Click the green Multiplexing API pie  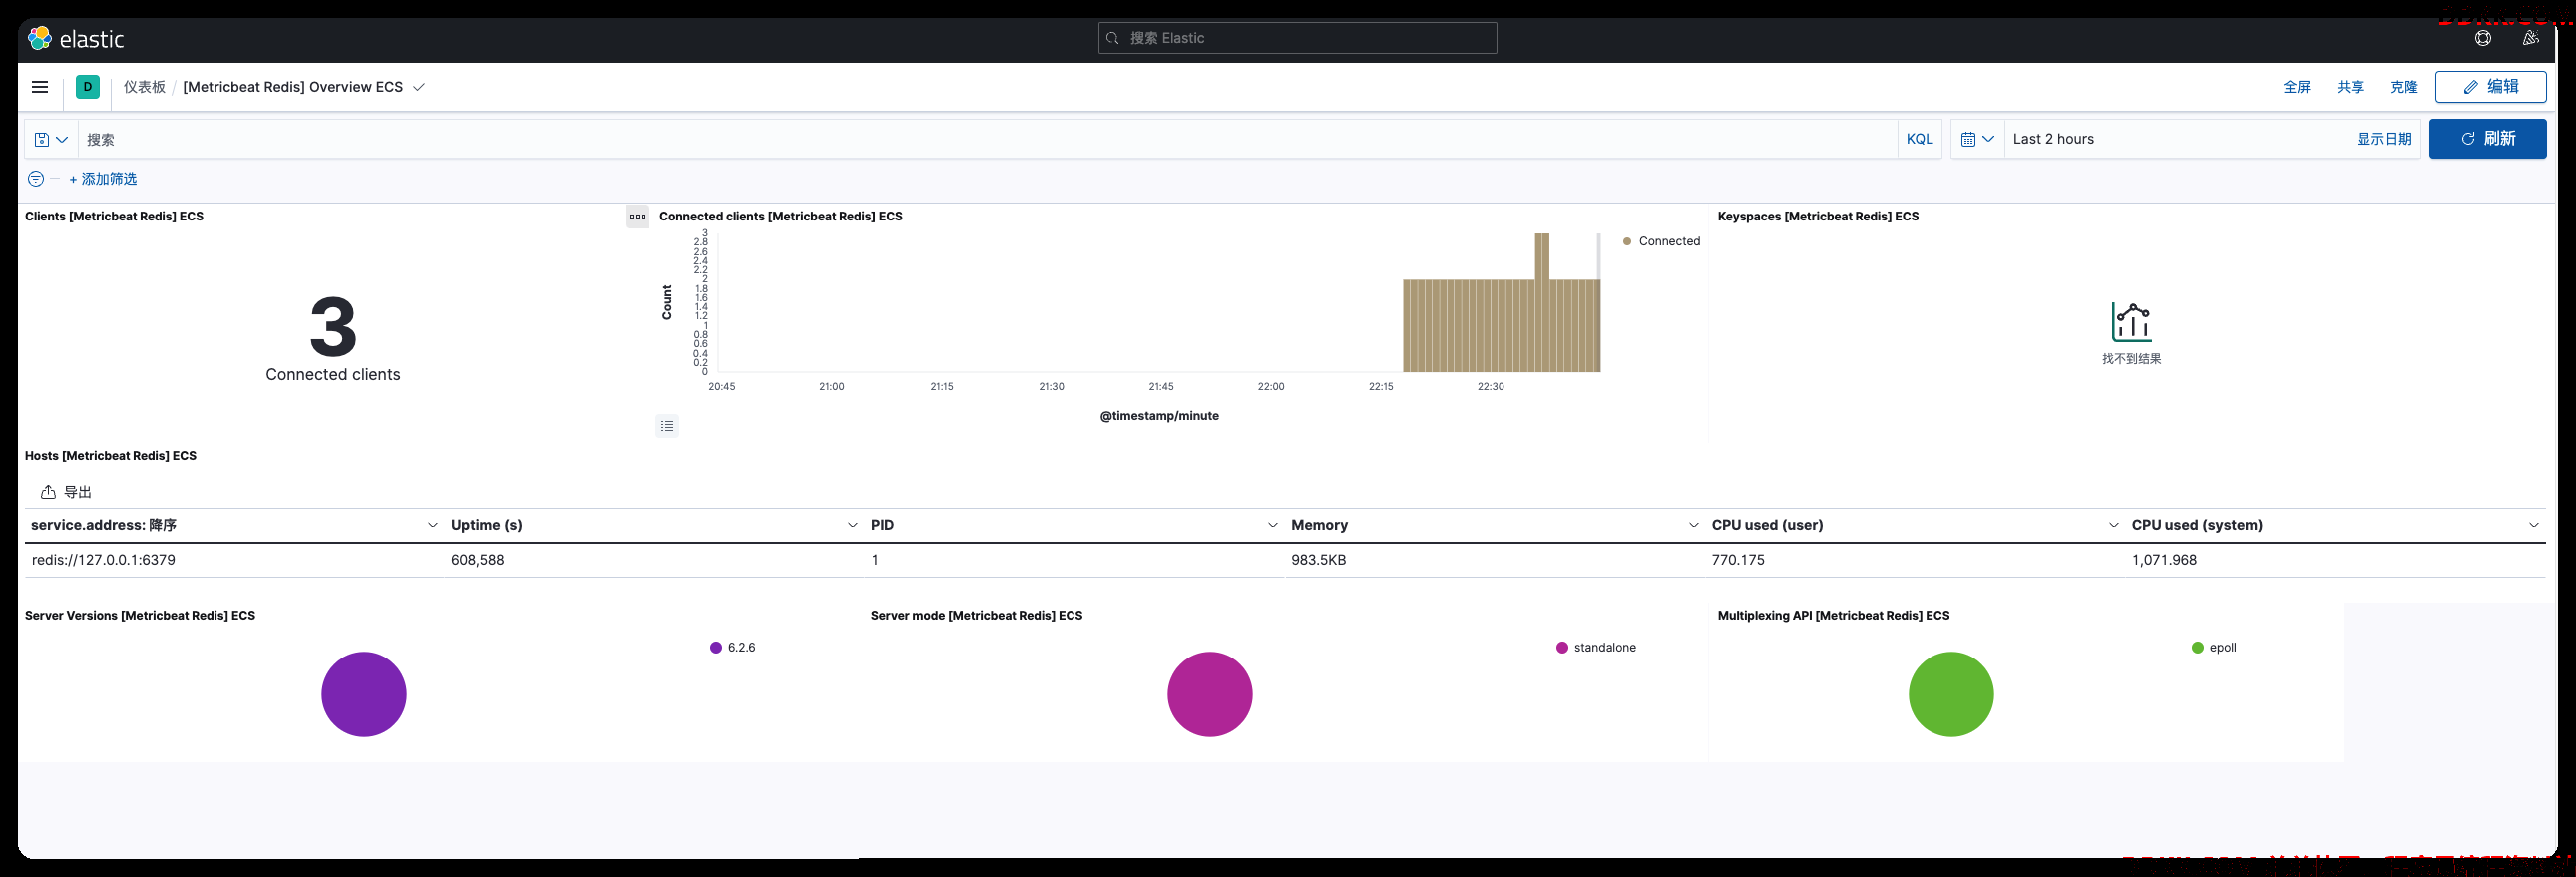click(1951, 695)
